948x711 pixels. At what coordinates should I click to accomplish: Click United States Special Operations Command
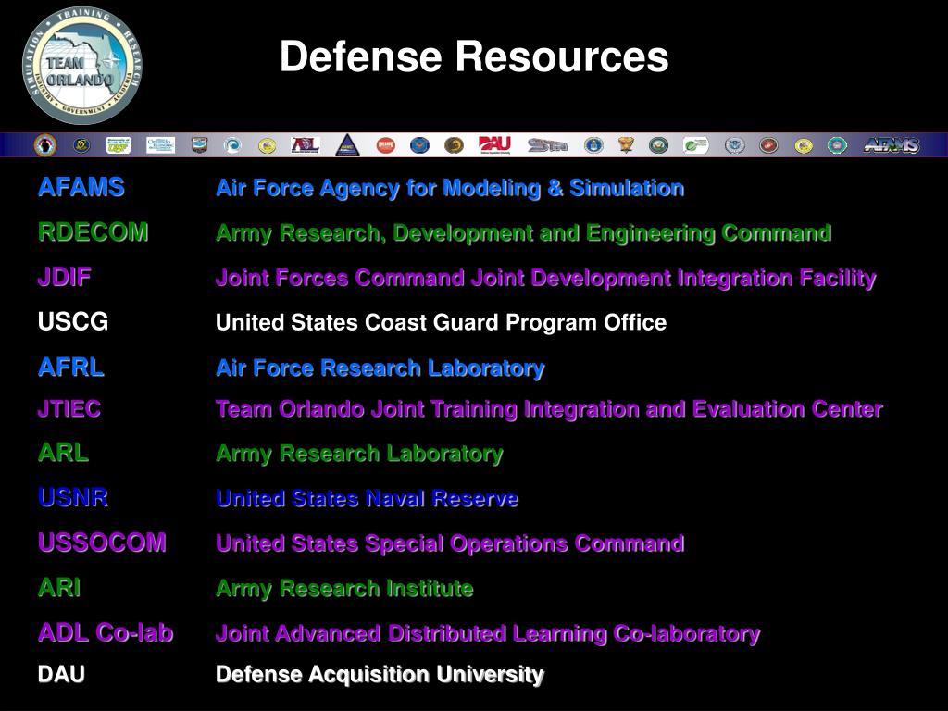[x=450, y=543]
